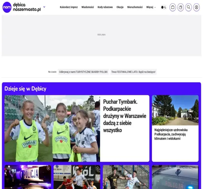Viewport: 203px width, 189px height.
Task: Open the search magnifier icon
Action: click(x=188, y=7)
